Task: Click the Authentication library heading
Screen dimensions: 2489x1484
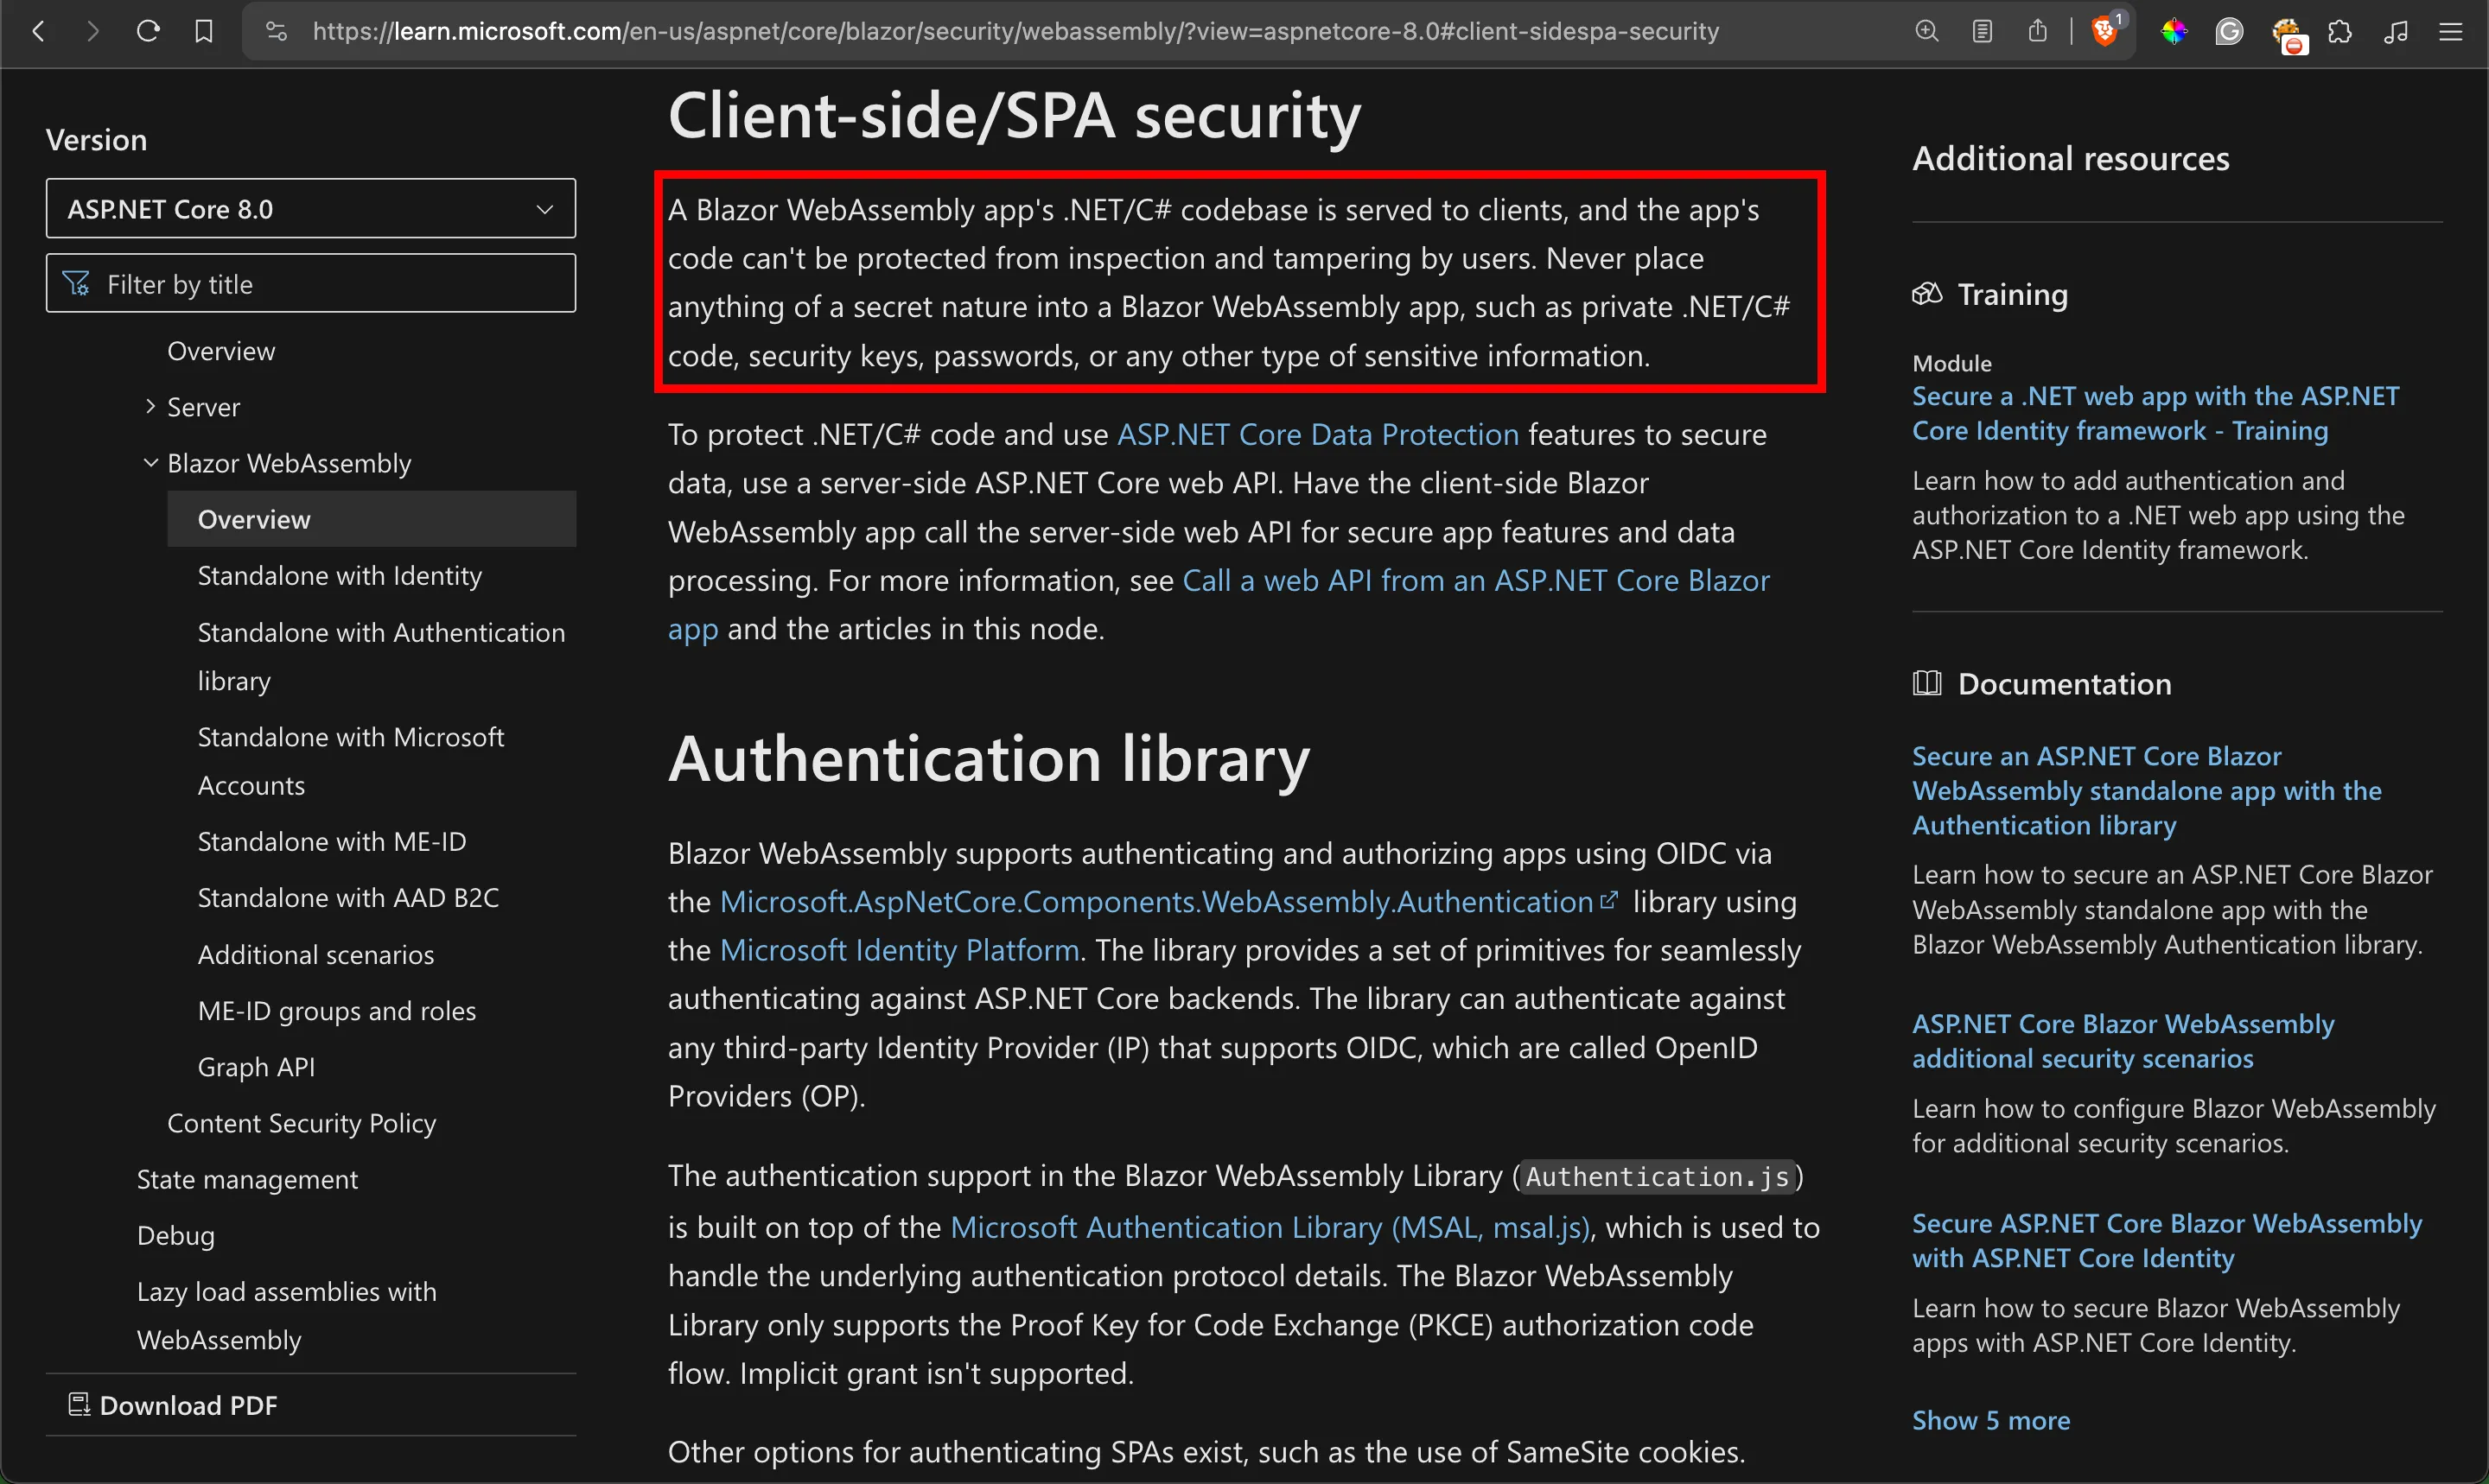Action: [x=989, y=758]
